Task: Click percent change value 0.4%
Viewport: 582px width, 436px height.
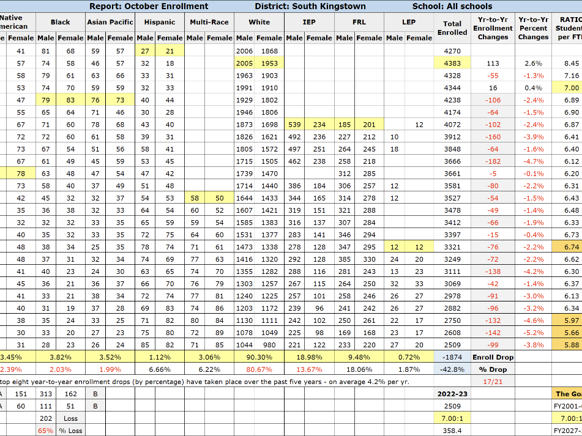Action: 534,88
